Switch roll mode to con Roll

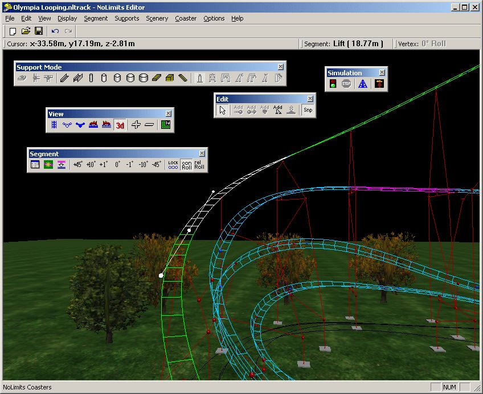(x=186, y=164)
